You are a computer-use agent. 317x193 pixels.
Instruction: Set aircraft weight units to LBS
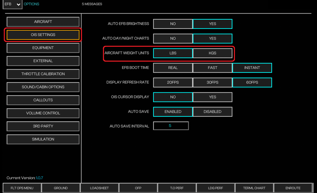pyautogui.click(x=173, y=53)
